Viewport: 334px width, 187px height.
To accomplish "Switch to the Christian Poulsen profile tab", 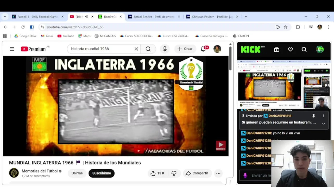I will 212,17.
